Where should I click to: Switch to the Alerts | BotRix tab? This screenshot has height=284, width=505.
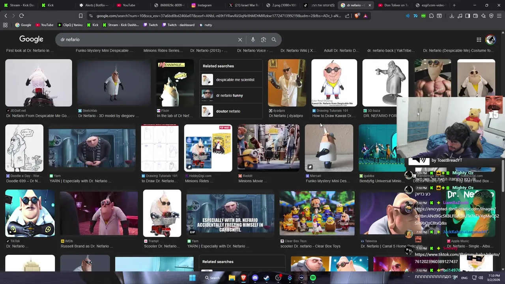coord(95,5)
